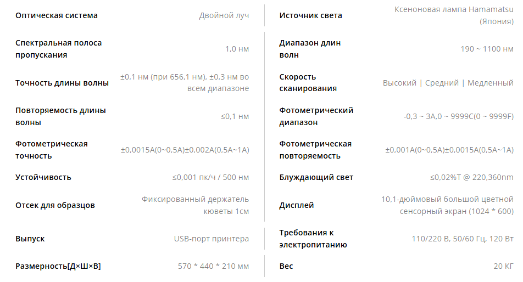This screenshot has height=282, width=523.
Task: Click the "Дисплей" label
Action: pos(296,205)
